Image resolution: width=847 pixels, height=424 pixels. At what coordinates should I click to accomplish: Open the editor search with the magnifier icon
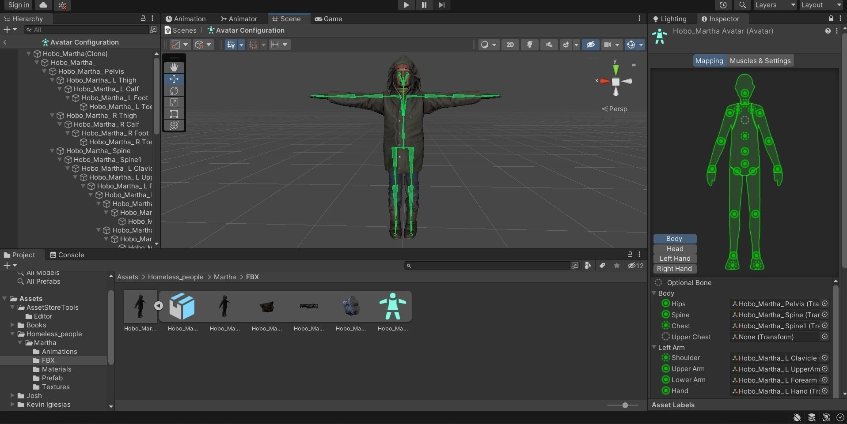742,5
